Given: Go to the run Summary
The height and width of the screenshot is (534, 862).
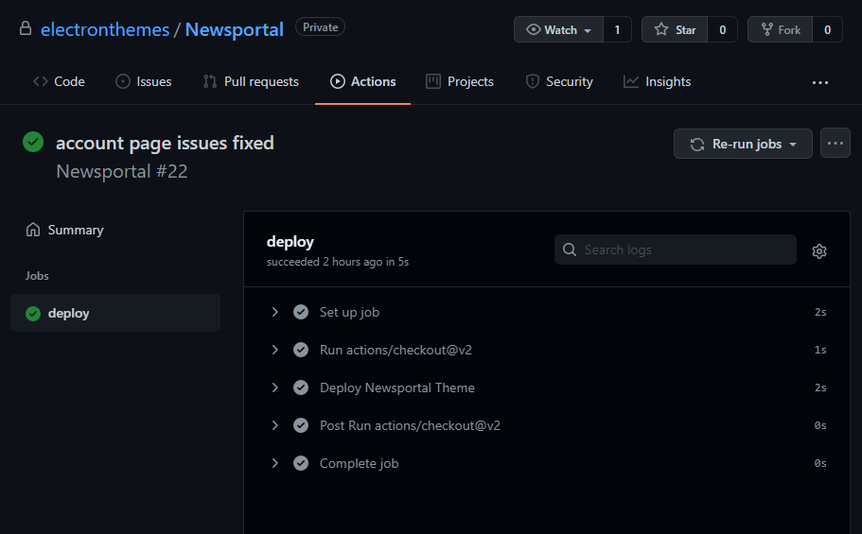Looking at the screenshot, I should pos(64,230).
